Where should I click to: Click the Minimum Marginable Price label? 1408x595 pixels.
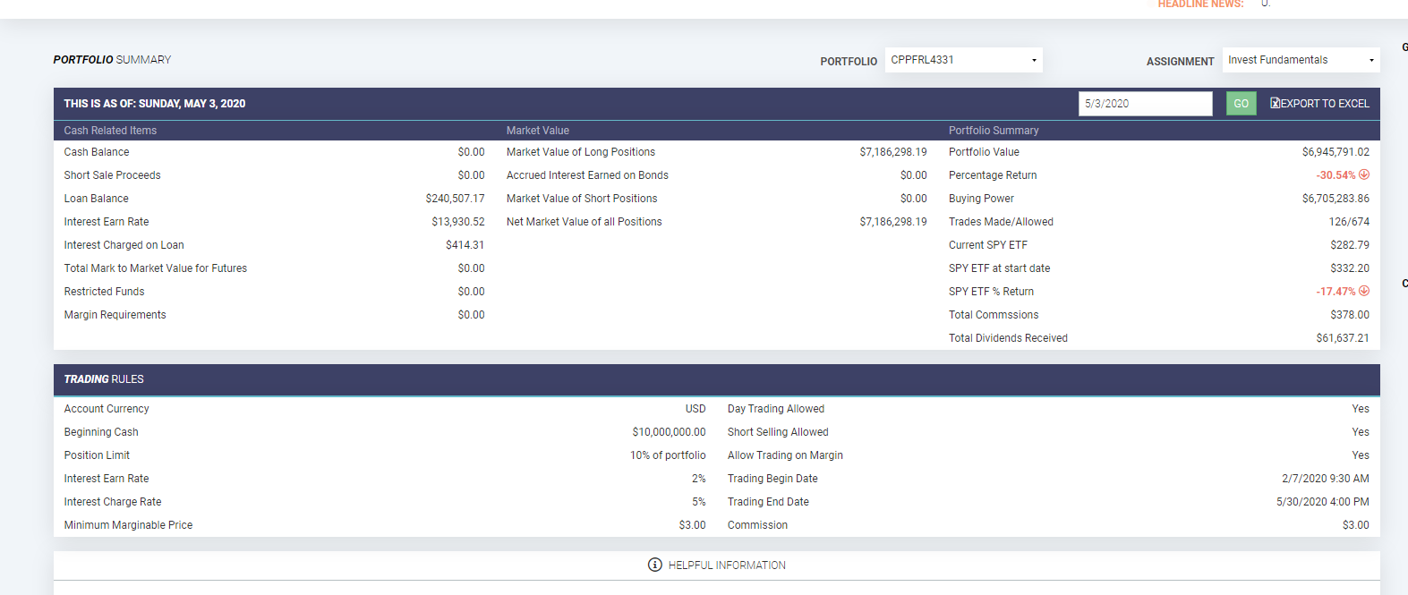click(x=128, y=525)
